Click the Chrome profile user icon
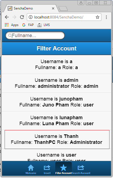The width and height of the screenshot is (113, 178). point(81,3)
